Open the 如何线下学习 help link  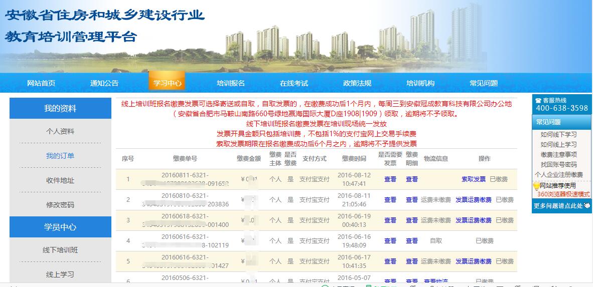click(558, 134)
